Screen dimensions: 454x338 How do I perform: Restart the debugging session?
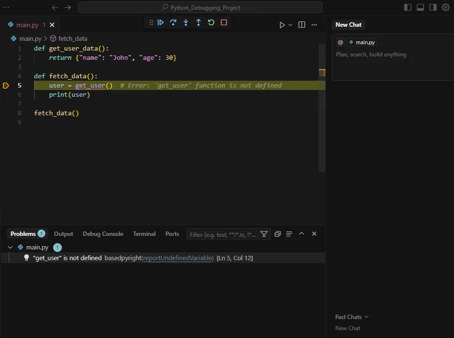tap(211, 22)
